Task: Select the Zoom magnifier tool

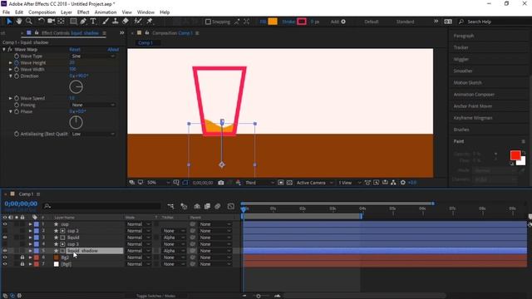Action: (29, 22)
